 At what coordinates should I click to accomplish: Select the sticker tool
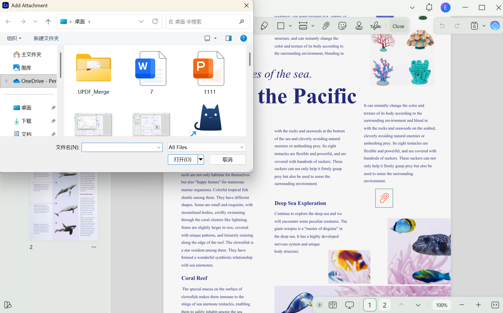point(342,26)
